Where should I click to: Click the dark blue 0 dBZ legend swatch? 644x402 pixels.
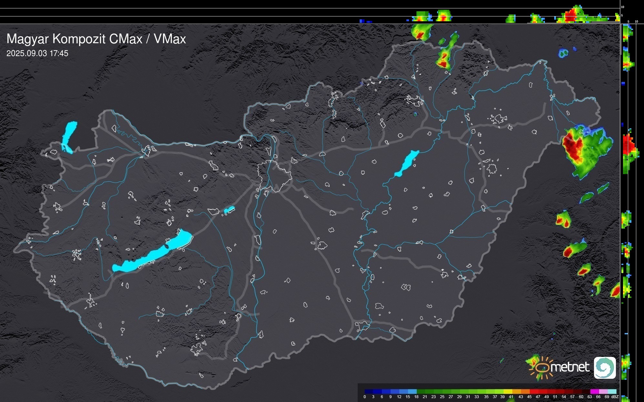point(369,391)
